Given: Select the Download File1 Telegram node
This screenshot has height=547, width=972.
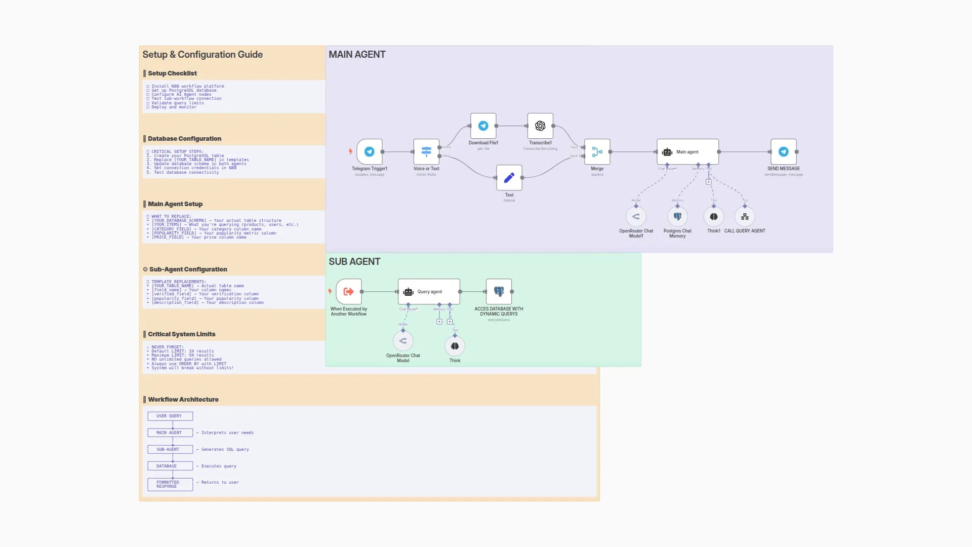Looking at the screenshot, I should point(483,126).
